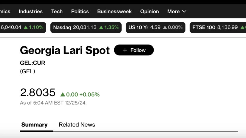Switch to the Summary tab

(34, 125)
